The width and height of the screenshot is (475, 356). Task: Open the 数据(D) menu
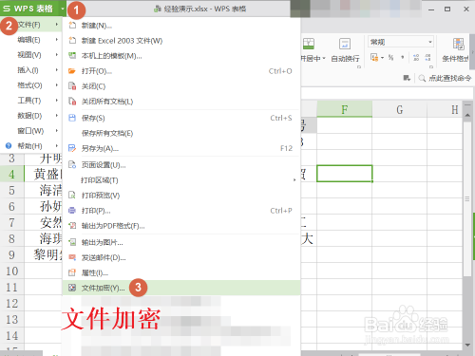point(31,116)
